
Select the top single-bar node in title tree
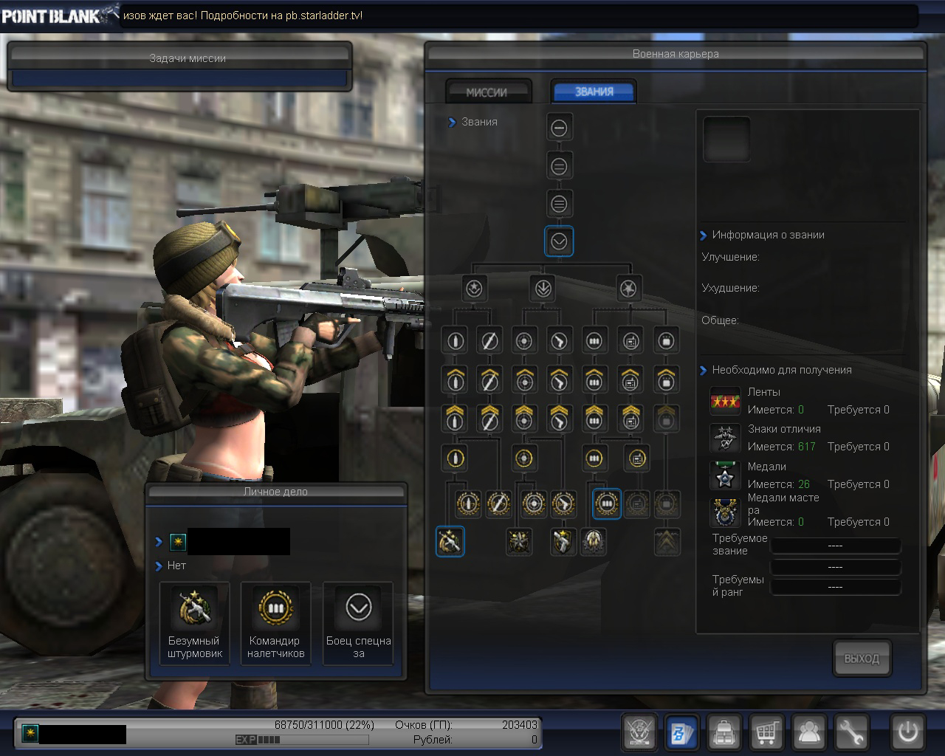coord(559,128)
